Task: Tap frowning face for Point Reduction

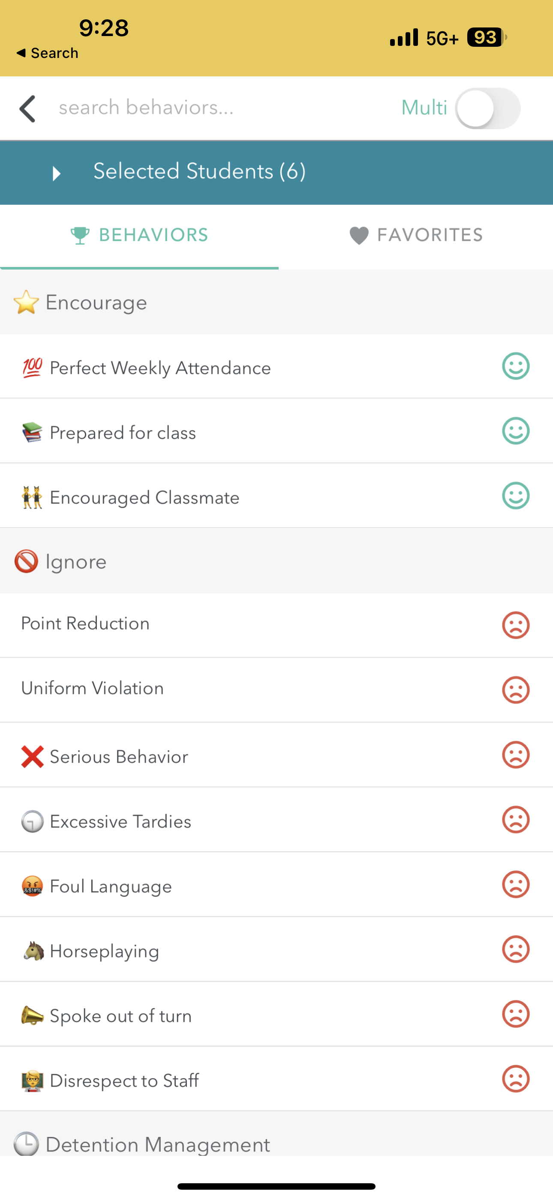Action: coord(515,625)
